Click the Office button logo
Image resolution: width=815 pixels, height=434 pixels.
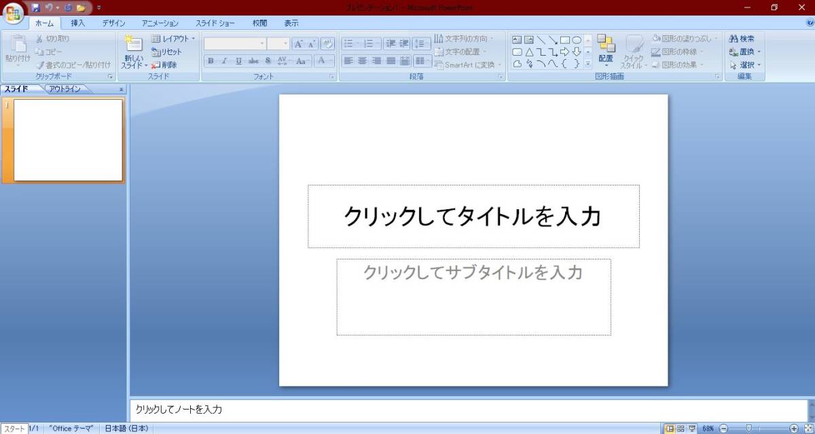pos(13,14)
